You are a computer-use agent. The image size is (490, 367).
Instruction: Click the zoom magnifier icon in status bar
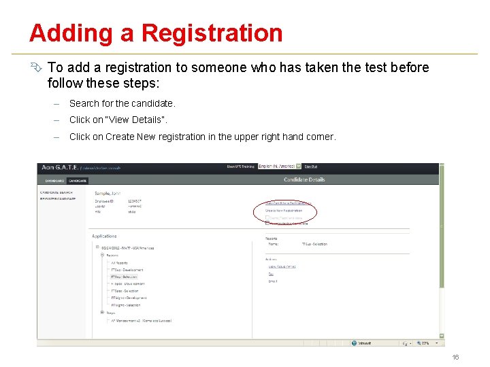pyautogui.click(x=419, y=343)
